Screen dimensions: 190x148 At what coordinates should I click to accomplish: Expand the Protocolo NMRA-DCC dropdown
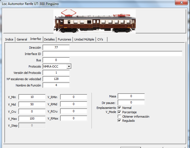pos(69,66)
